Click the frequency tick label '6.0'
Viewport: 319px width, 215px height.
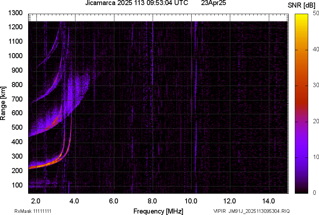pos(114,201)
